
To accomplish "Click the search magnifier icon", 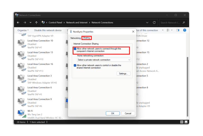I will [184, 23].
